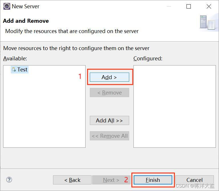Click the << Remove All button
The height and width of the screenshot is (191, 219).
[109, 136]
